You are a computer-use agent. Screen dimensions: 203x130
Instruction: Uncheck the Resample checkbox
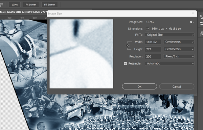[125, 63]
